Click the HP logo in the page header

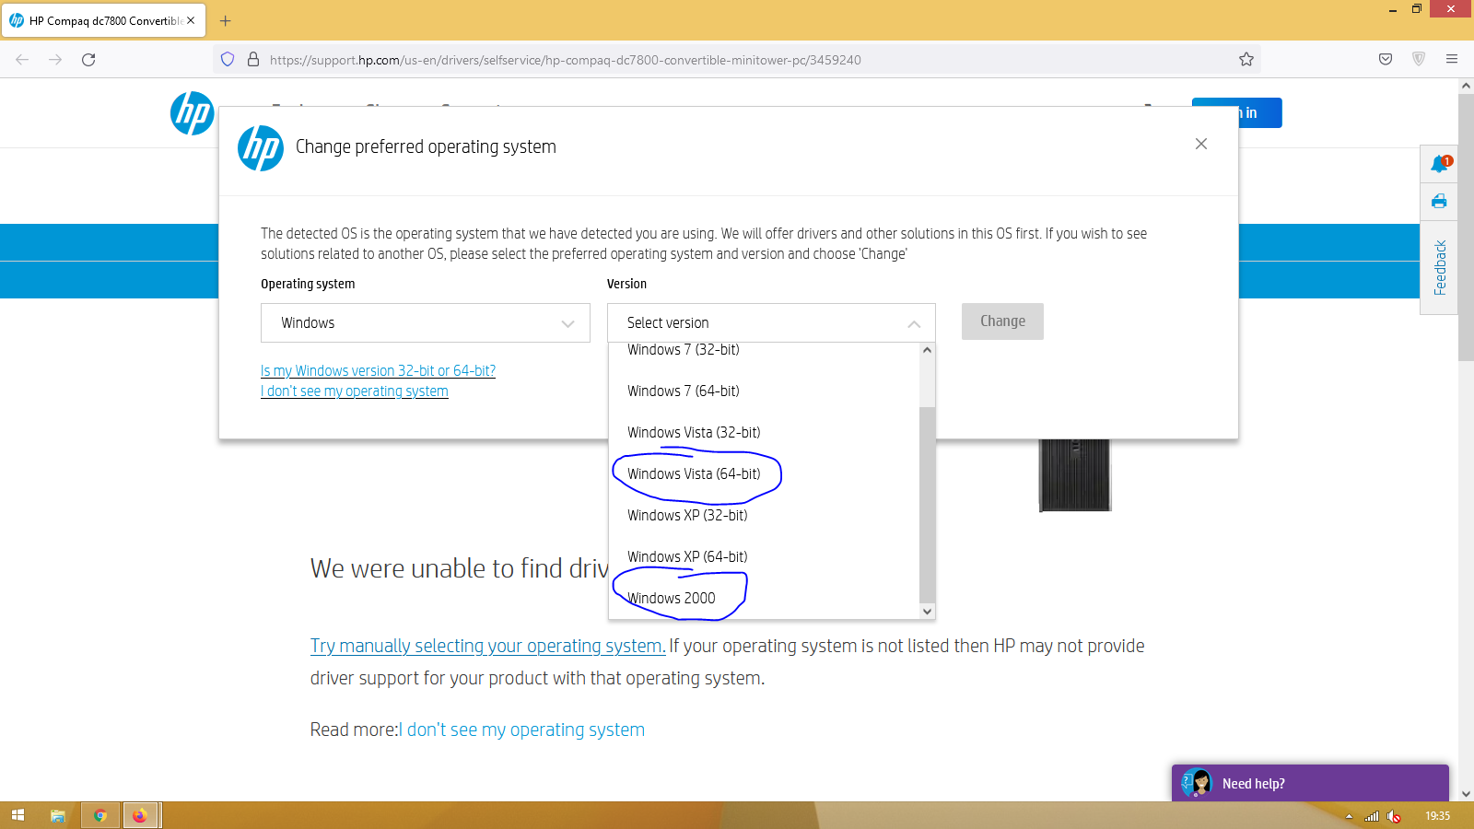192,113
